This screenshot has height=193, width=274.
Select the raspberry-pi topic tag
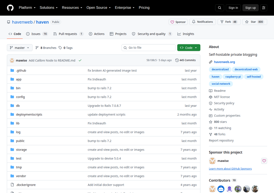233,77
